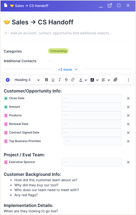Expand the text color dropdown arrow
The height and width of the screenshot is (215, 136).
[86, 80]
